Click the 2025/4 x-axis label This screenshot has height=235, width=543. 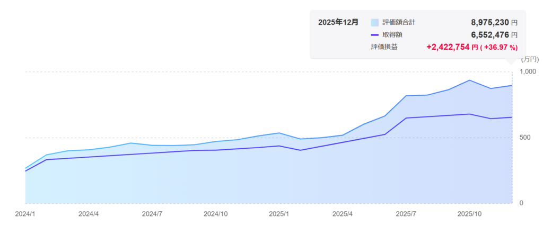coord(343,214)
